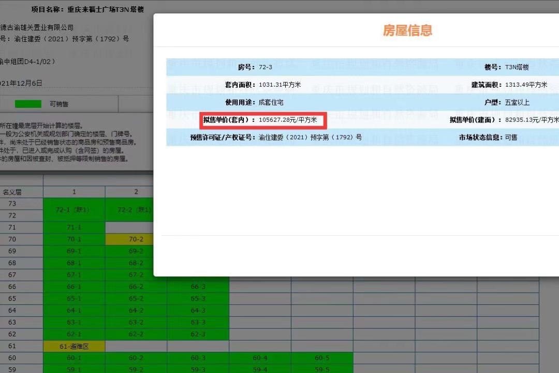Click the 房屋信息 dialog title

coord(407,30)
